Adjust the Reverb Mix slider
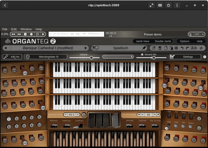208x148 pixels. [151, 58]
